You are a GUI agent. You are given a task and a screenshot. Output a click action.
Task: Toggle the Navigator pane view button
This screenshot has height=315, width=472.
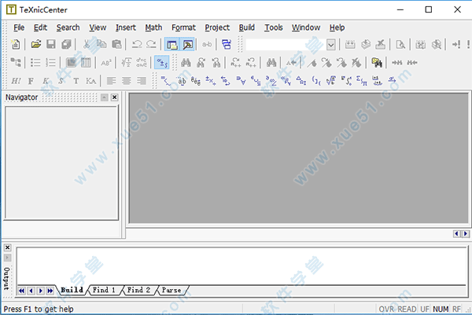click(172, 45)
